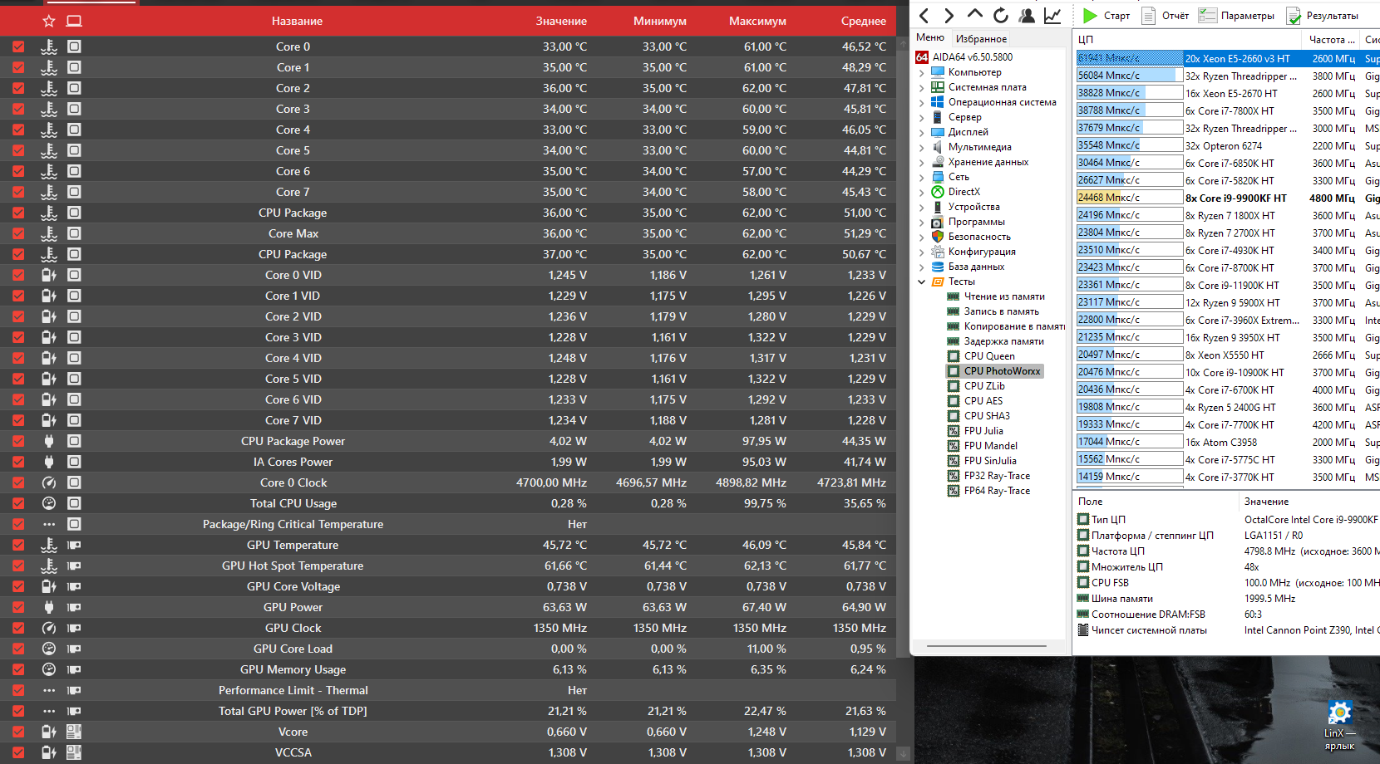
Task: Click the 56084 Мпкс/с result bar
Action: point(1130,76)
